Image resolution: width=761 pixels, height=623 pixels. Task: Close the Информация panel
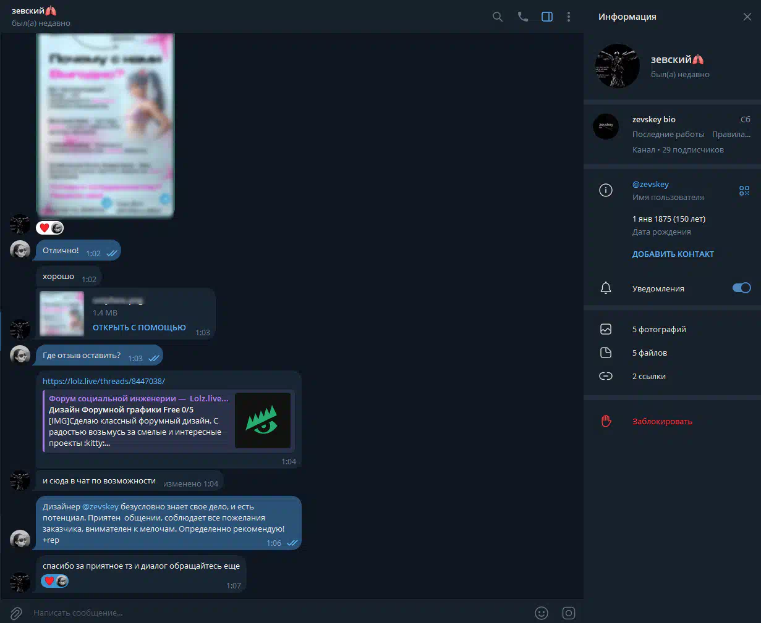coord(747,17)
